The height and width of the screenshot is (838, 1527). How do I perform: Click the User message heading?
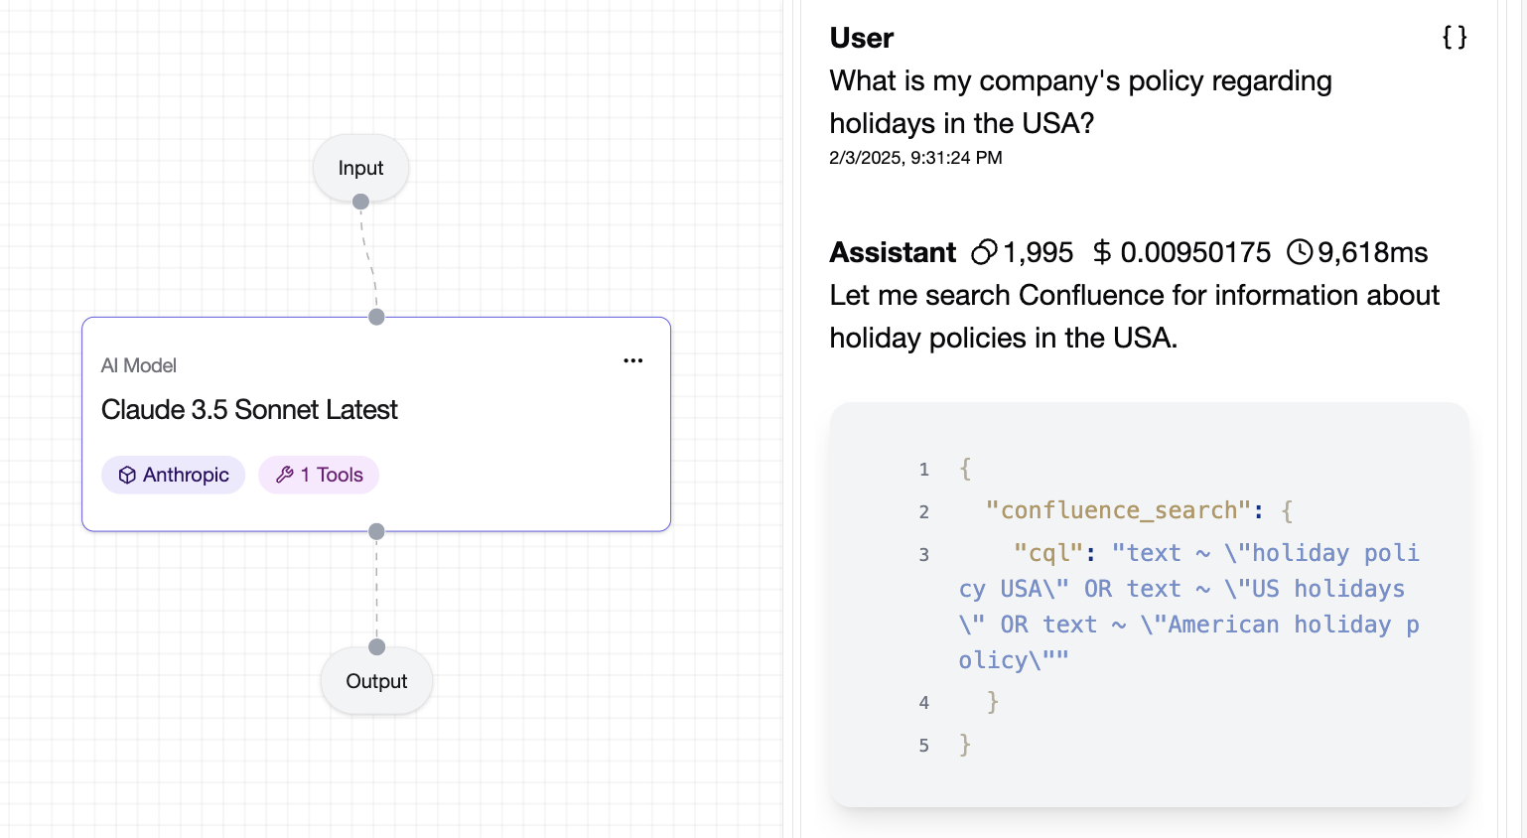[862, 38]
